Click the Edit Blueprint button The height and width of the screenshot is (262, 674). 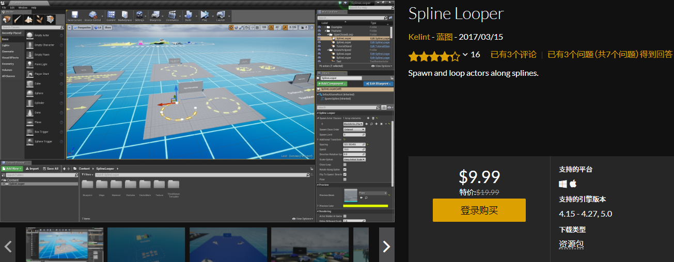click(378, 84)
